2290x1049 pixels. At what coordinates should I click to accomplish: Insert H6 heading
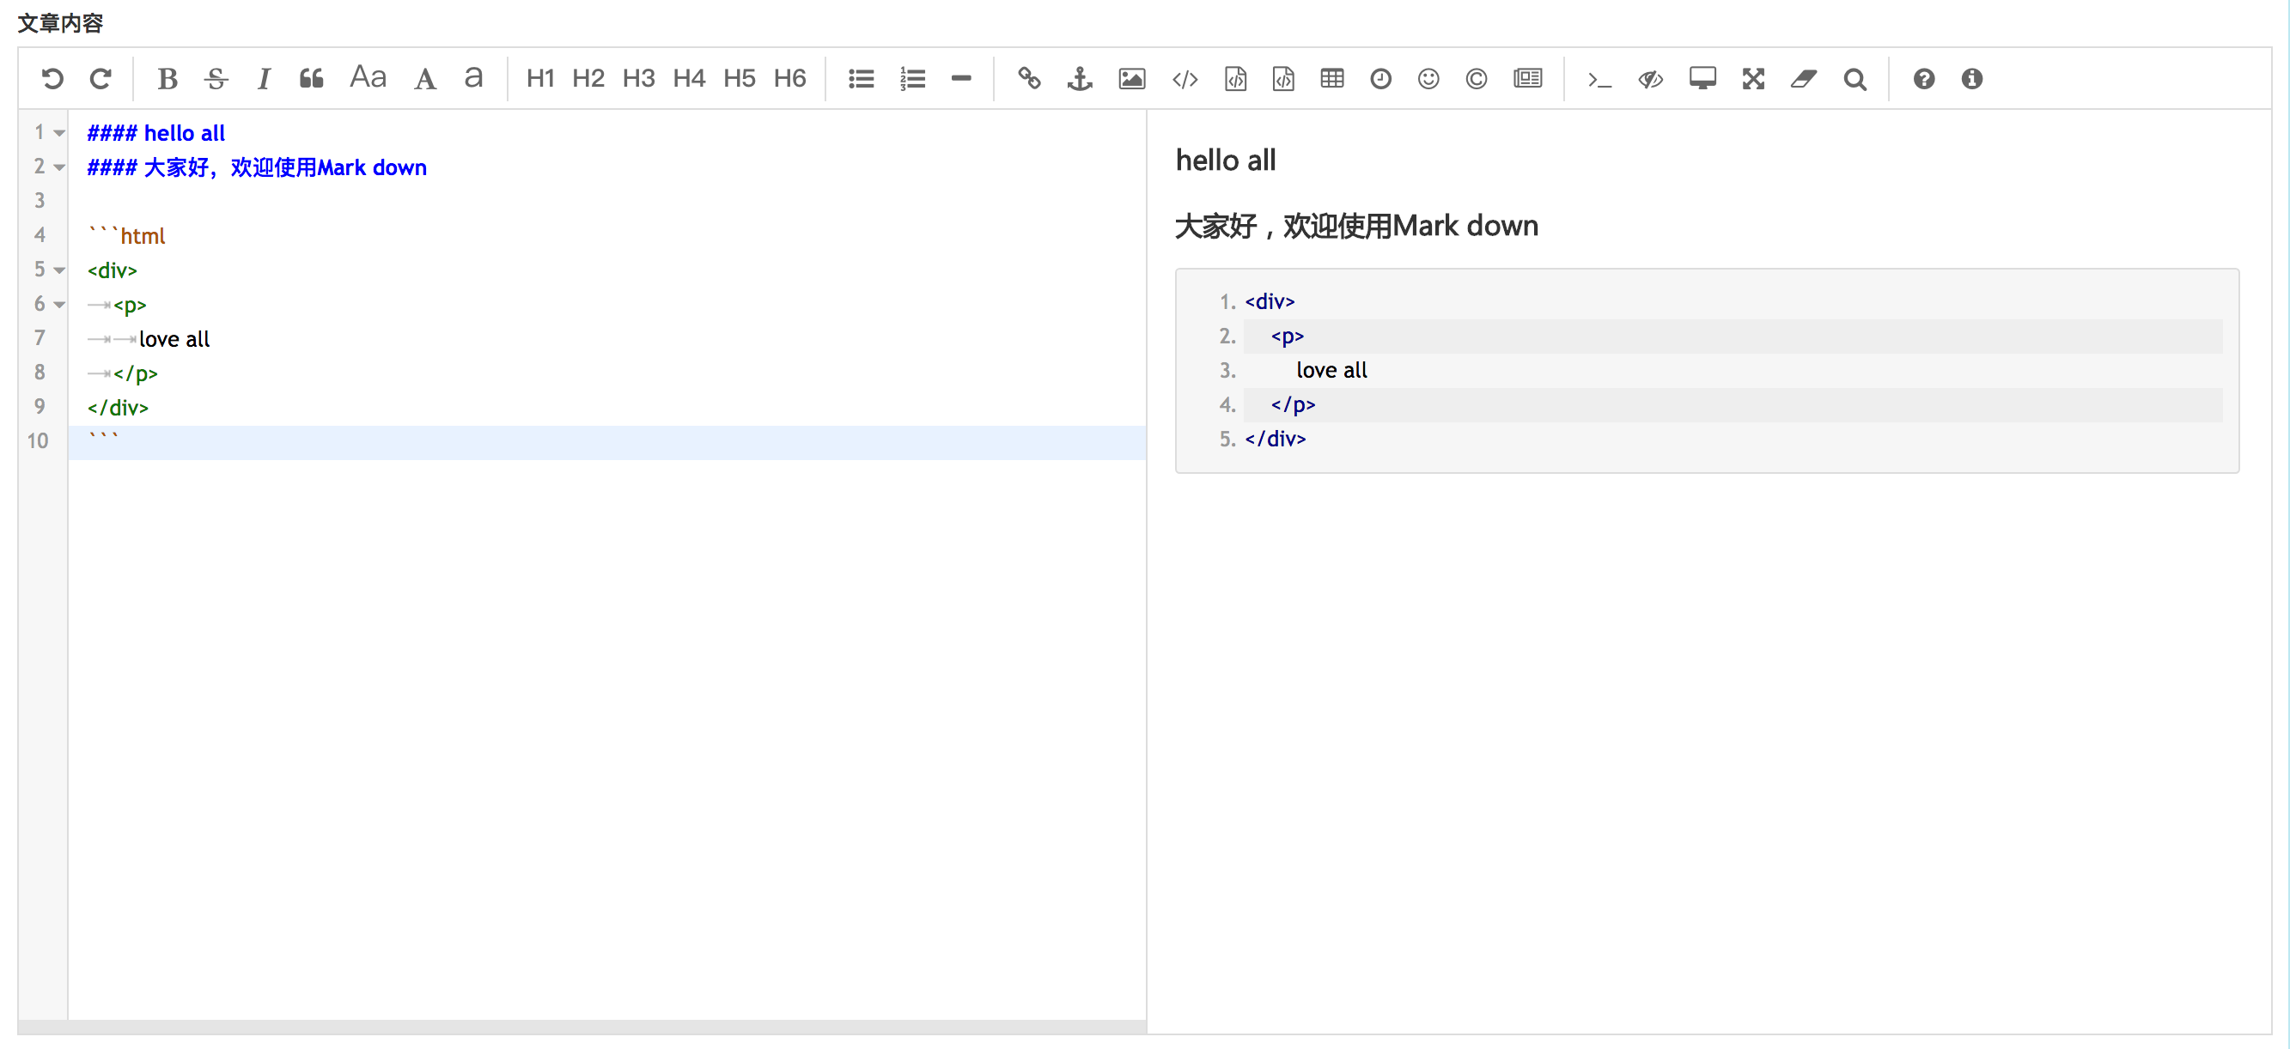coord(789,79)
